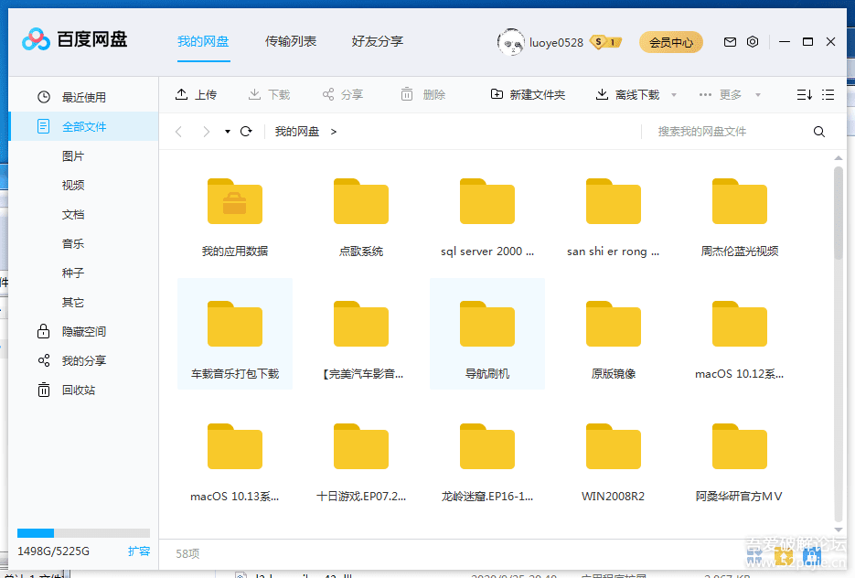
Task: Expand the 离线下载 dropdown arrow
Action: coord(674,95)
